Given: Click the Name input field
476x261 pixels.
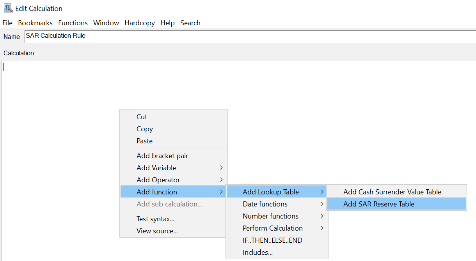Looking at the screenshot, I should click(x=250, y=36).
